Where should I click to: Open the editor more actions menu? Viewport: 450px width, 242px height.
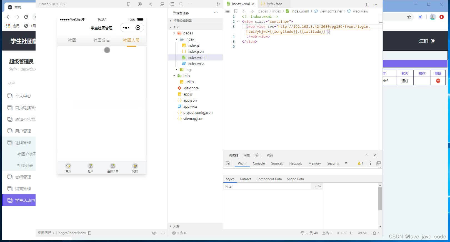click(x=375, y=4)
